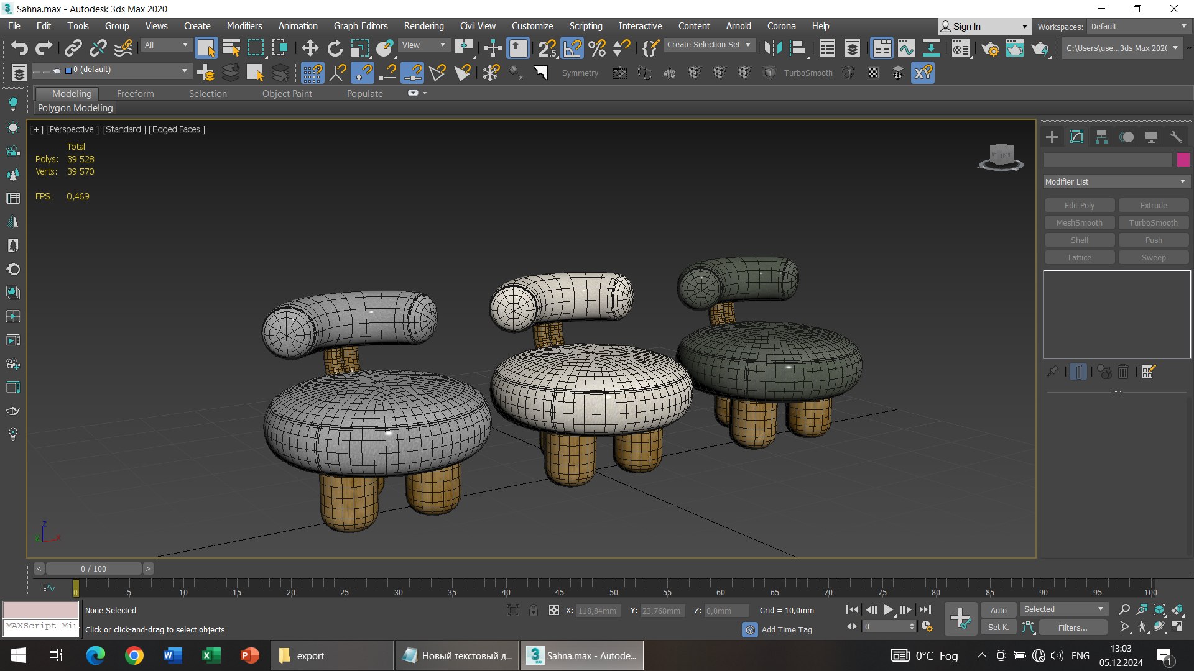Viewport: 1194px width, 671px height.
Task: Click the Play Animation button
Action: coord(889,610)
